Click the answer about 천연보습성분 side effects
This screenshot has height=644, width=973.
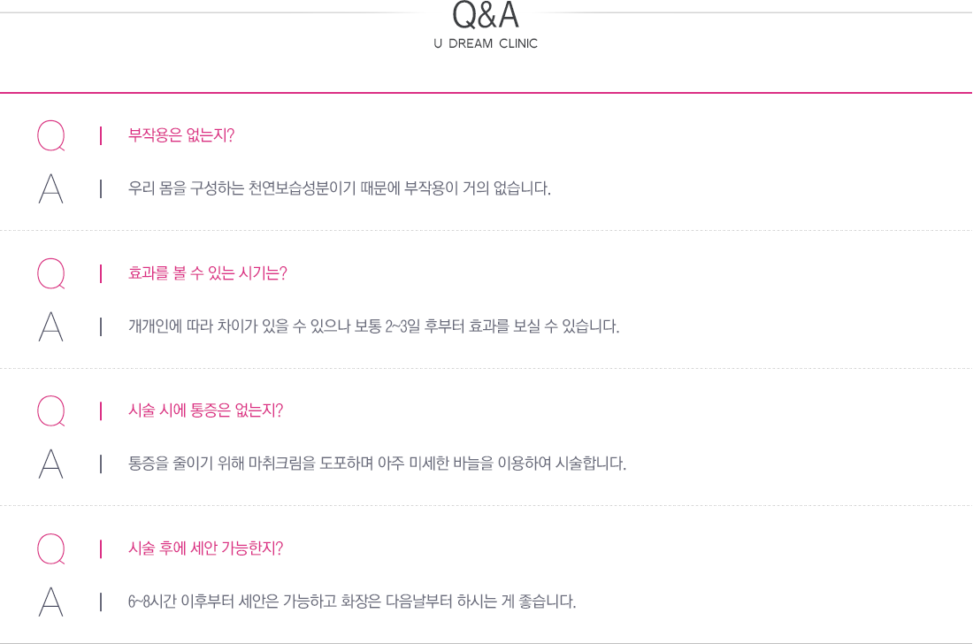[x=340, y=188]
